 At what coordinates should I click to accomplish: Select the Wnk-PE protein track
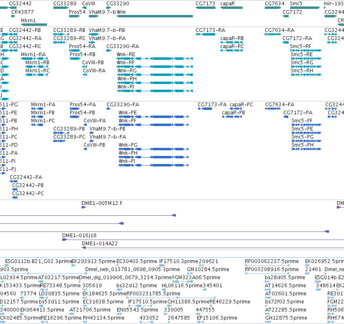click(153, 117)
